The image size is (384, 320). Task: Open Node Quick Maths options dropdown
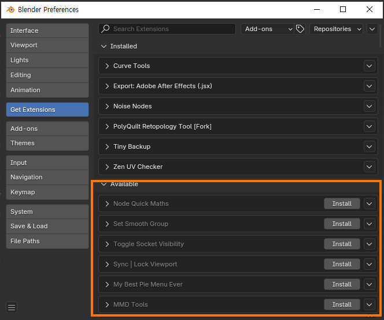(x=370, y=204)
